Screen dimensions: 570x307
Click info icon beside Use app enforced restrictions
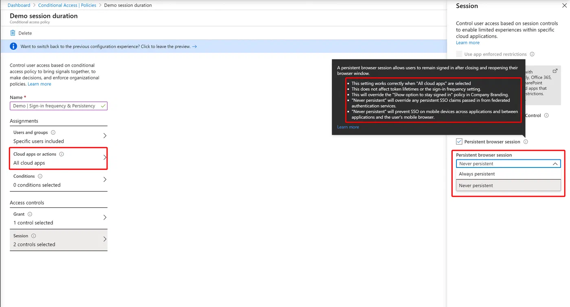[532, 54]
